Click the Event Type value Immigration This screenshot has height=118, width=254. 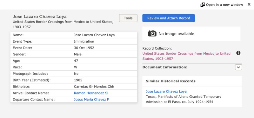[84, 41]
